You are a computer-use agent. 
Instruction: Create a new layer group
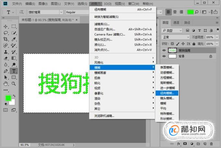point(198,144)
